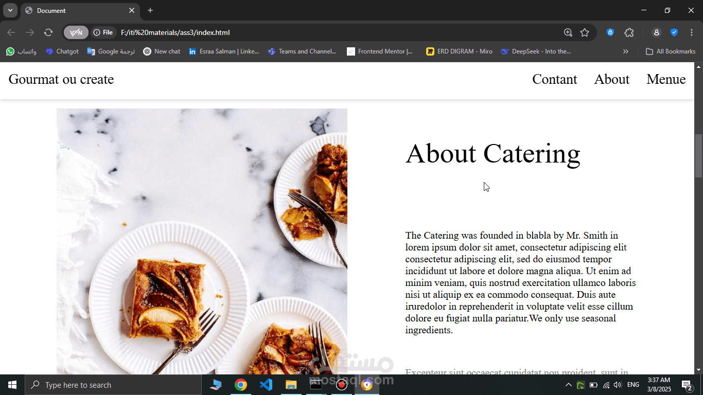Image resolution: width=703 pixels, height=395 pixels.
Task: Navigate to the Menue menu item
Action: (x=666, y=79)
